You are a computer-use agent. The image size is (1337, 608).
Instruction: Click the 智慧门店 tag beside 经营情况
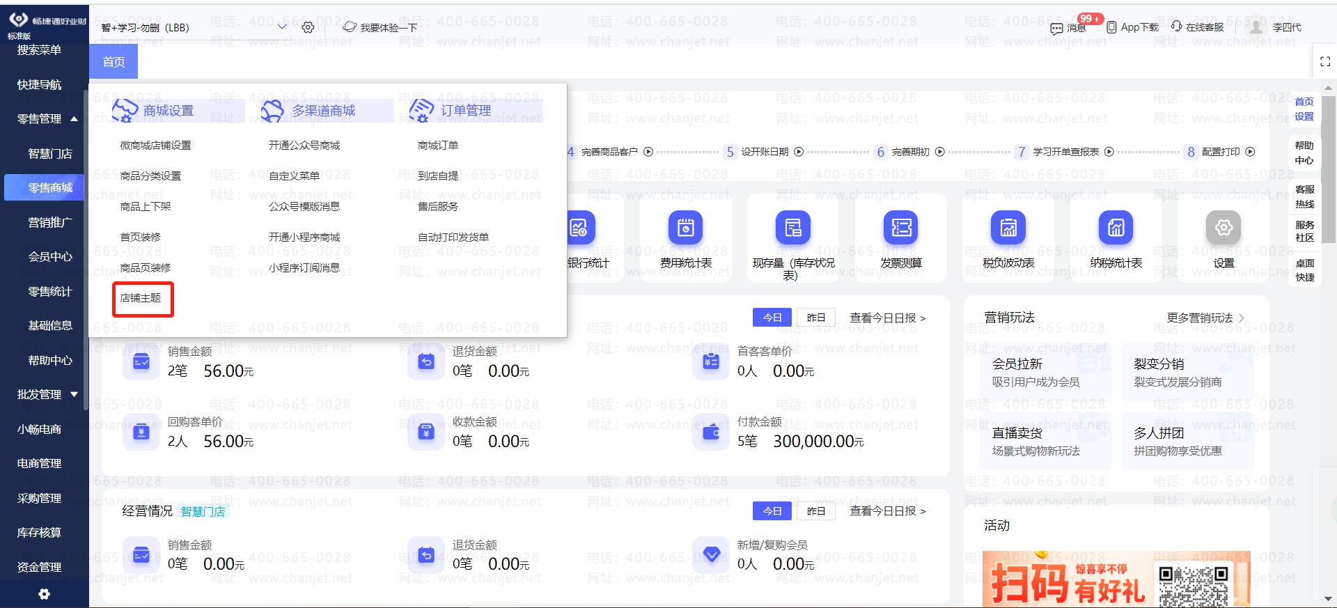[x=203, y=512]
